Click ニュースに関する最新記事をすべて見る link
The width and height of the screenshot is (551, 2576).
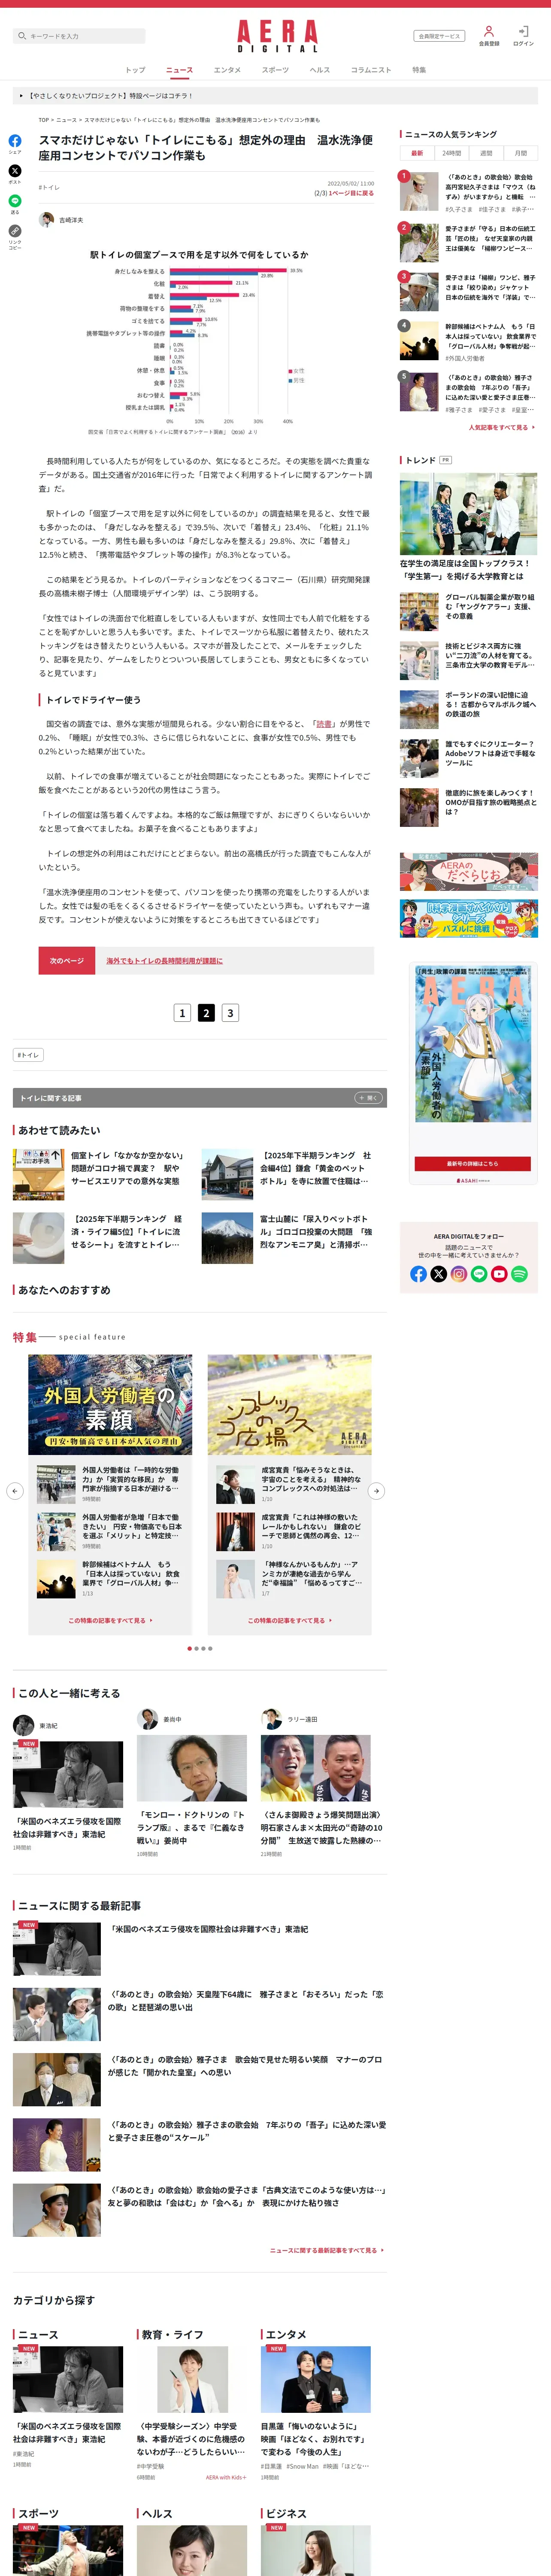click(326, 2250)
